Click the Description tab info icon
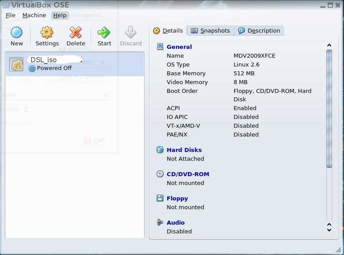The height and width of the screenshot is (255, 344). tap(242, 30)
